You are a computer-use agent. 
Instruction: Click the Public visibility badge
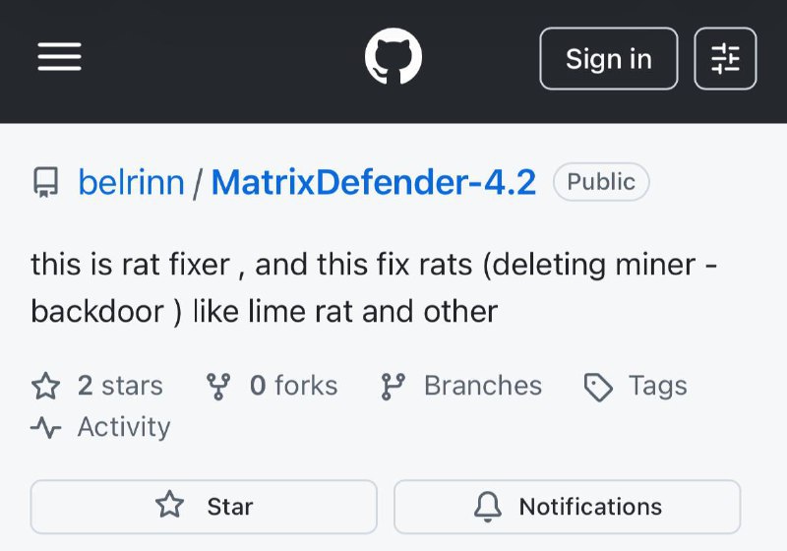(x=601, y=182)
